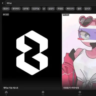96x96 pixels.
Task: Open the title 컨휴동거+여우늑대
Action: [x=71, y=88]
